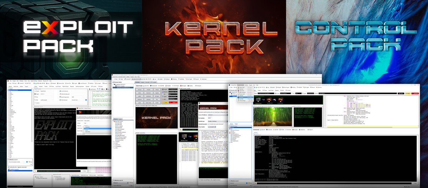The width and height of the screenshot is (428, 188).
Task: Open Application Log tab in Exploit Pack
Action: point(84,175)
